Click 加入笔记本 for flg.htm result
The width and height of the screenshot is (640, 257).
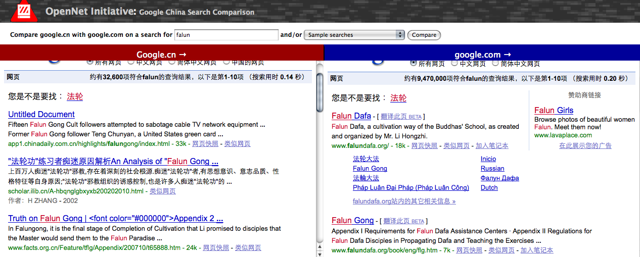(537, 250)
